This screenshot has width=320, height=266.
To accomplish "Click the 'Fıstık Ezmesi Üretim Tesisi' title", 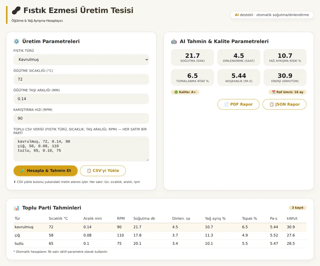I will (x=78, y=11).
